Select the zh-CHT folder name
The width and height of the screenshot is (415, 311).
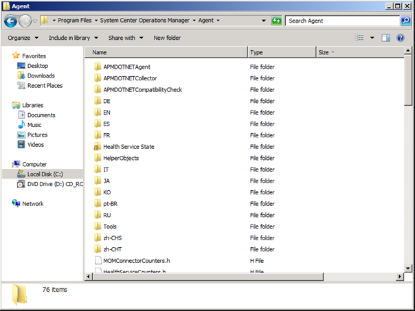point(113,249)
